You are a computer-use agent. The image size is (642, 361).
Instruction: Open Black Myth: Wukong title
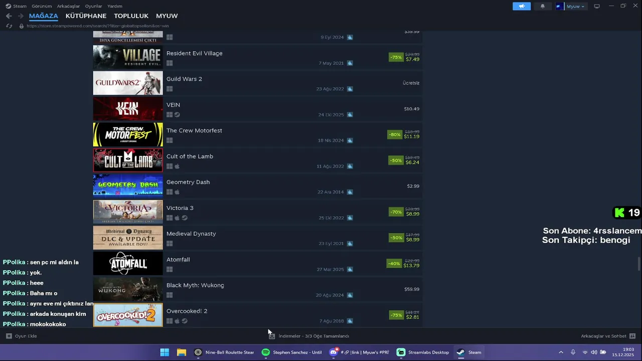pos(195,285)
